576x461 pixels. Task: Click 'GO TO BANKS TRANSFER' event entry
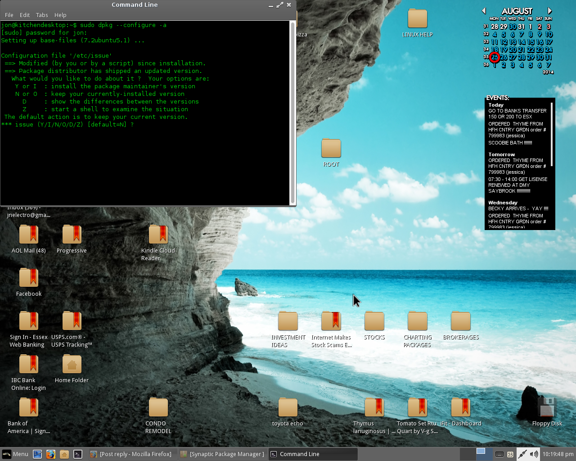[x=517, y=113]
